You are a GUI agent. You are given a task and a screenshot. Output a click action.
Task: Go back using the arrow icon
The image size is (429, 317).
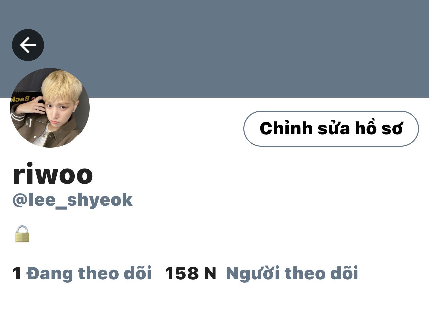tap(28, 45)
